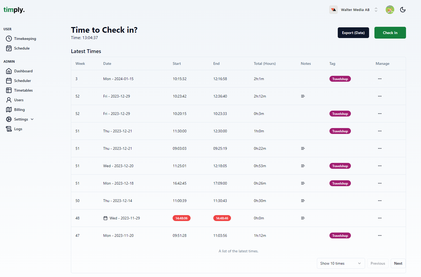Click the green Check In button
421x277 pixels.
tap(390, 33)
